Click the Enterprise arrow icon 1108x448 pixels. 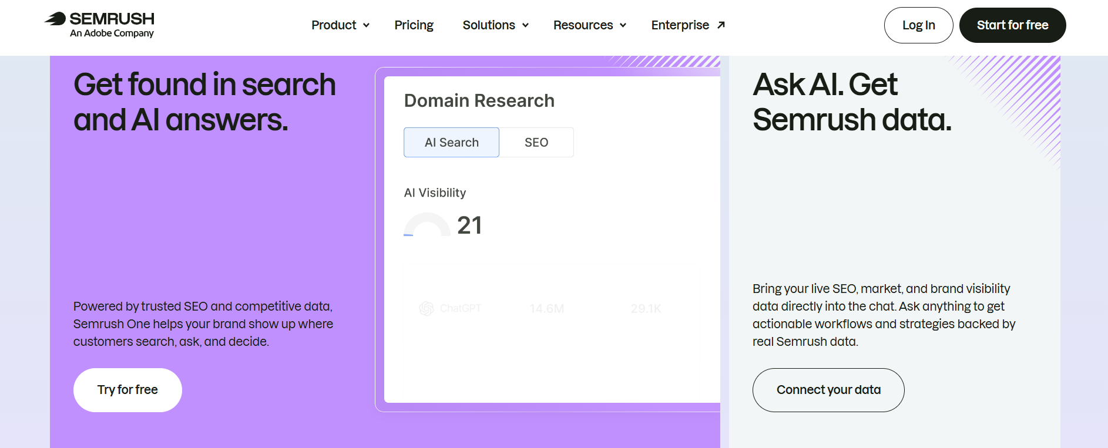pos(721,25)
